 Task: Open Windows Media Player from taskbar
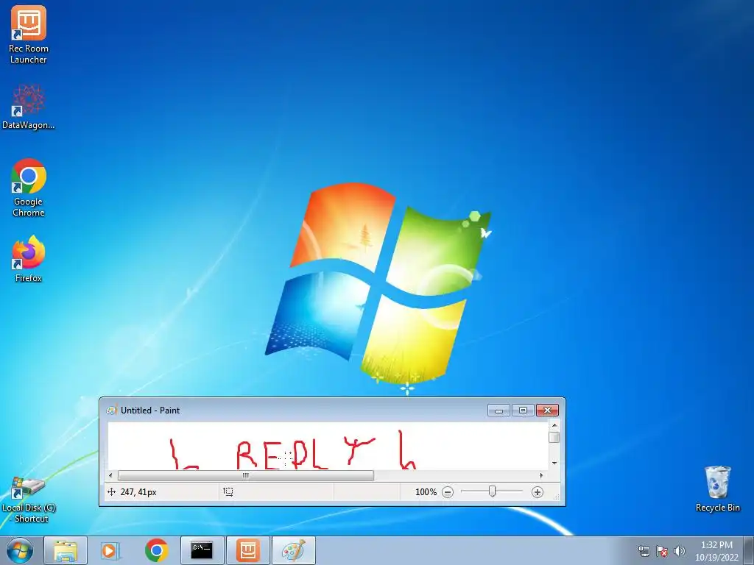[x=110, y=550]
